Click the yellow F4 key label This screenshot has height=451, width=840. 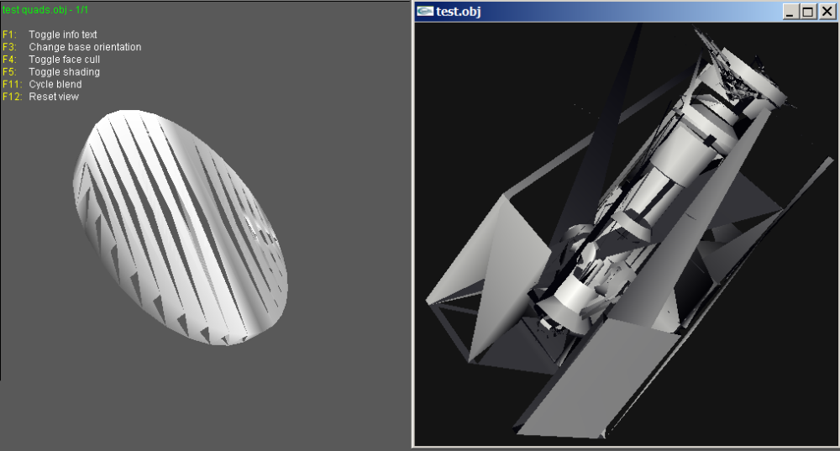(x=8, y=60)
